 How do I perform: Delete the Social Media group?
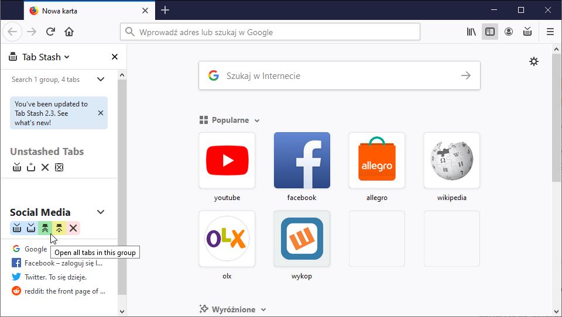[x=73, y=228]
